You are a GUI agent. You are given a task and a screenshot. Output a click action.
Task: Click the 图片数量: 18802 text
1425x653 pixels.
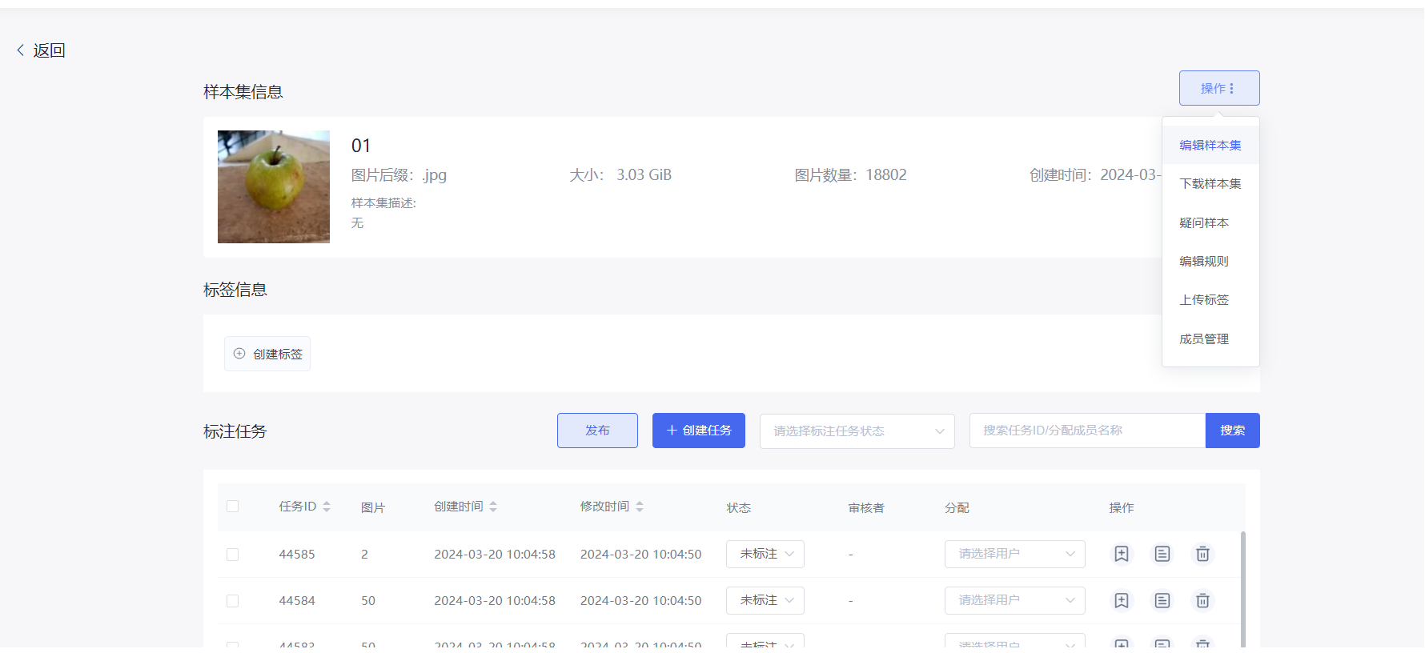850,175
